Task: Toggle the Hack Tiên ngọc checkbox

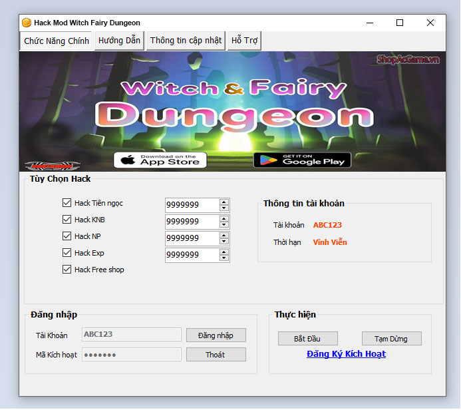Action: pos(67,202)
